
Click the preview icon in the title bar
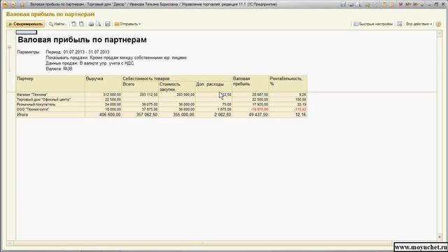click(358, 4)
